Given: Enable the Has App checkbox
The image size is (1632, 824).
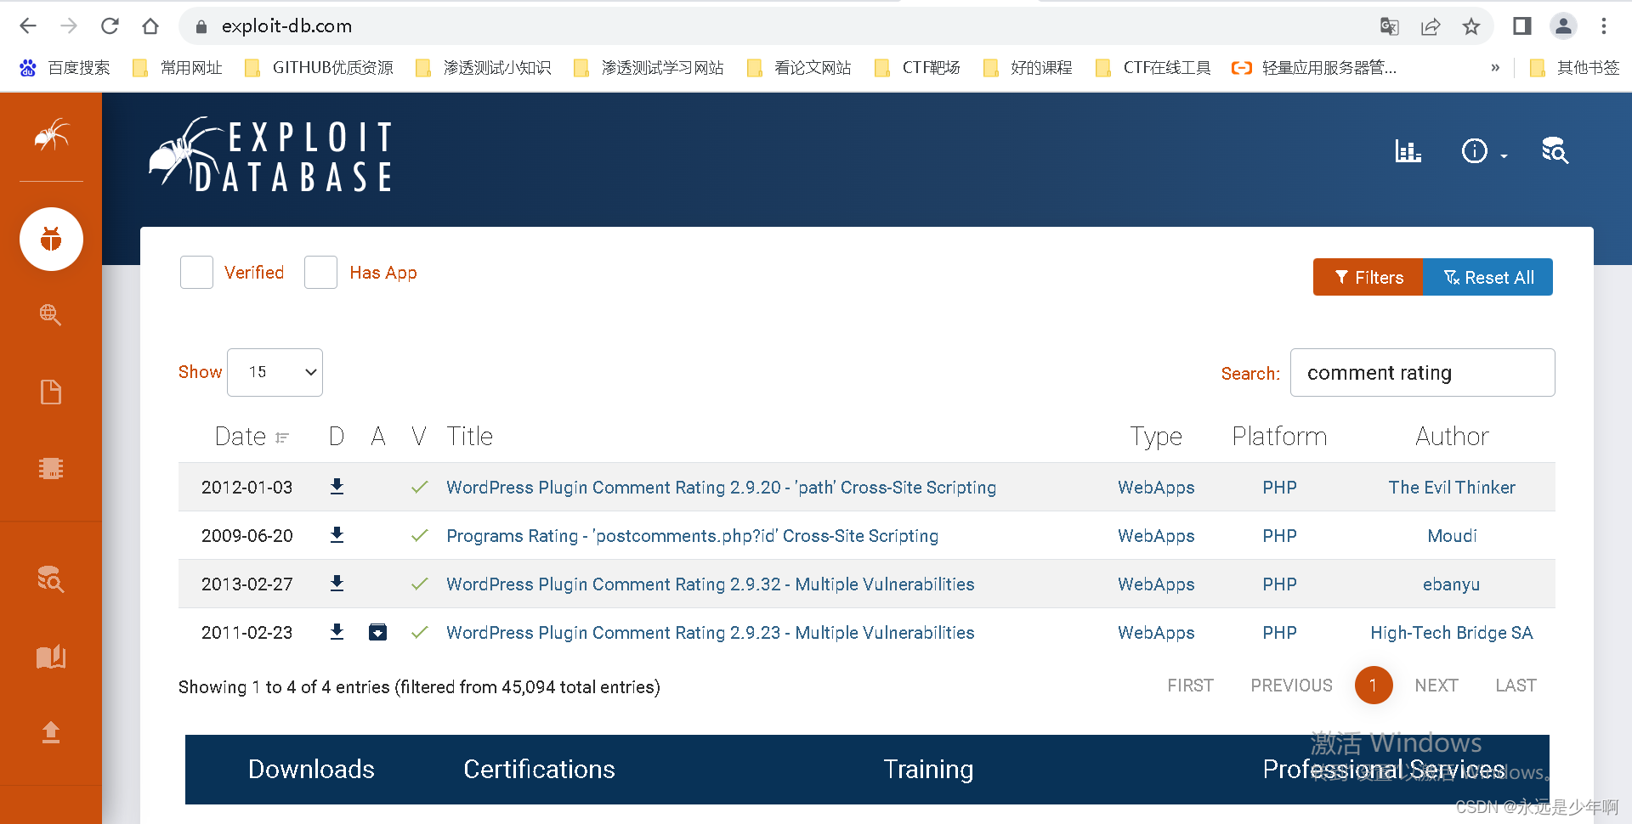Looking at the screenshot, I should pyautogui.click(x=320, y=273).
